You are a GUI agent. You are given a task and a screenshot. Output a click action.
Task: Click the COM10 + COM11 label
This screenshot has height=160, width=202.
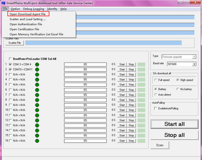coord(23,69)
